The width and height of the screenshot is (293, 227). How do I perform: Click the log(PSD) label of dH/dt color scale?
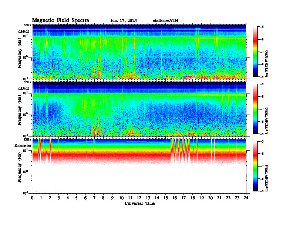click(x=267, y=64)
